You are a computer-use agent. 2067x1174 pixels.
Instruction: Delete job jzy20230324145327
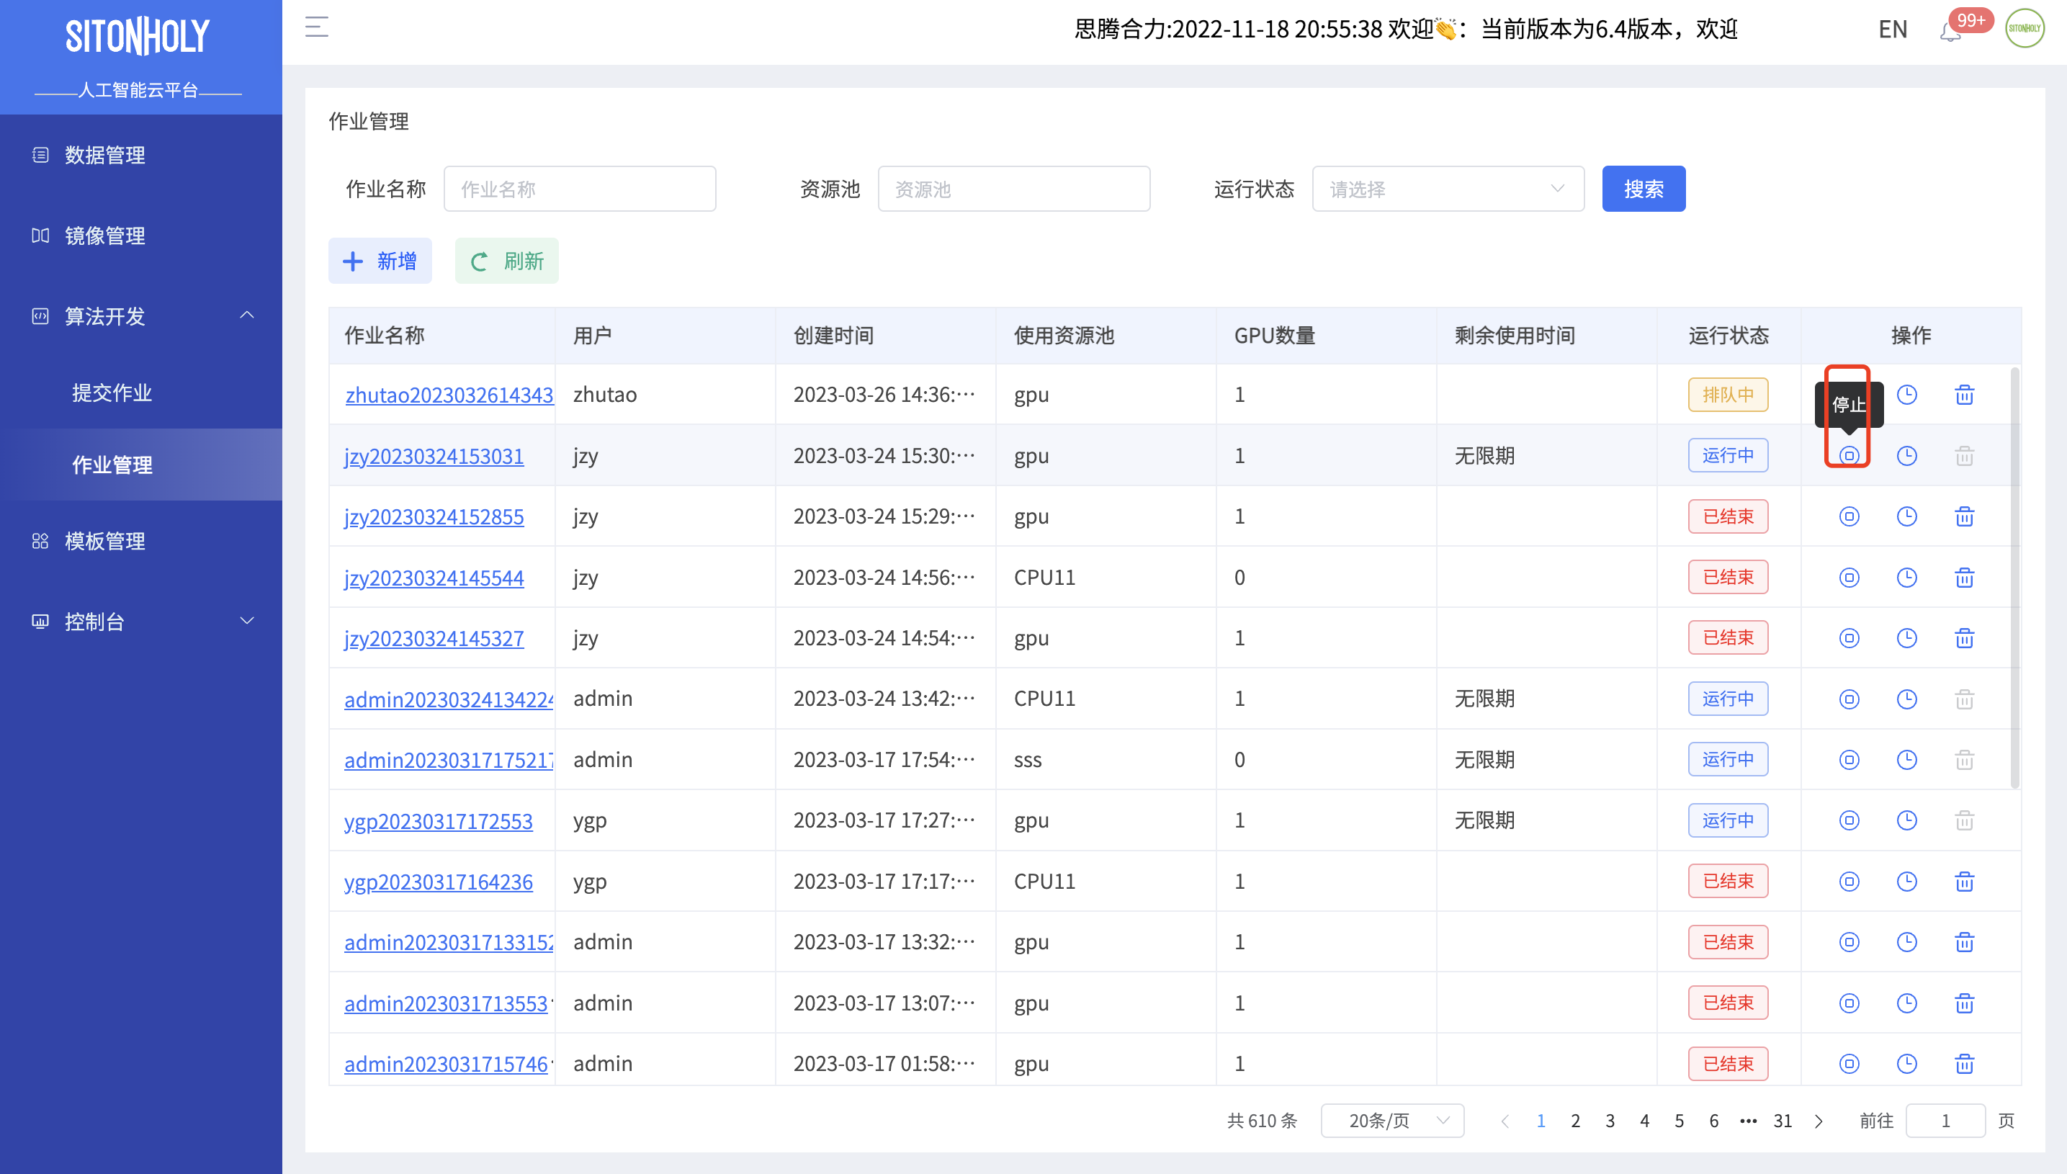1965,638
